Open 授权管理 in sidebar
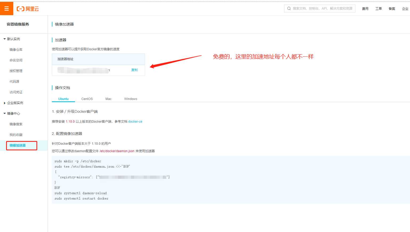Viewport: 410px width, 232px height. (16, 71)
